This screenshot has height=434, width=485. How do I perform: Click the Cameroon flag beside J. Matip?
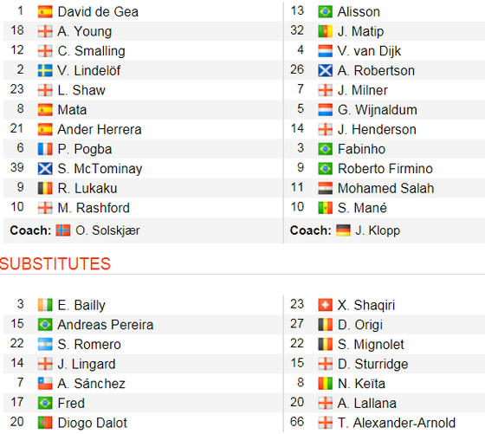coord(326,31)
